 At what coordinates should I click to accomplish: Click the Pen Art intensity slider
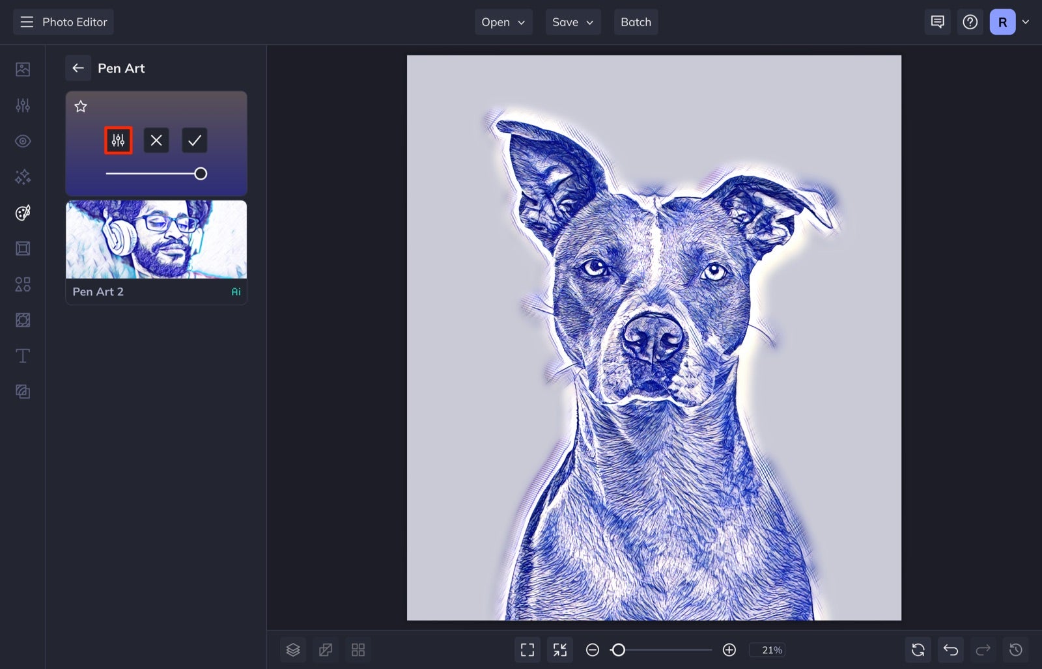click(156, 174)
